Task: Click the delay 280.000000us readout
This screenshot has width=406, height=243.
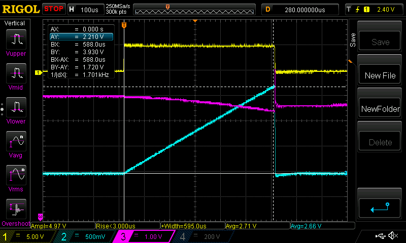Action: pyautogui.click(x=300, y=9)
